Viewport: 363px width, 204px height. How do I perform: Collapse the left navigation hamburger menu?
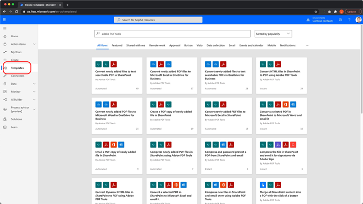5,28
